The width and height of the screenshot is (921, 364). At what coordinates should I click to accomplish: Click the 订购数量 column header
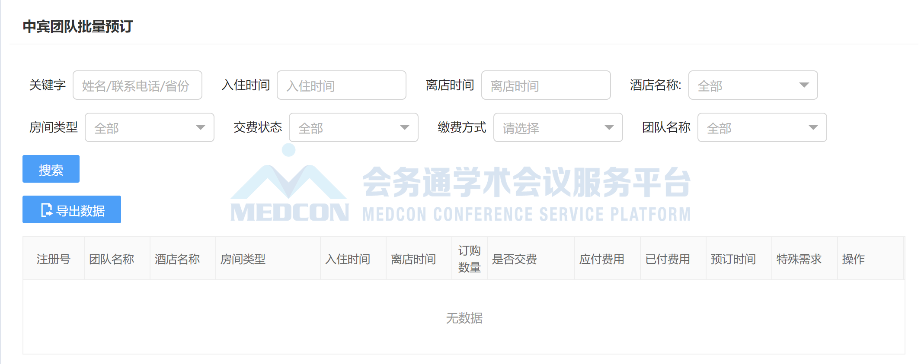[470, 259]
